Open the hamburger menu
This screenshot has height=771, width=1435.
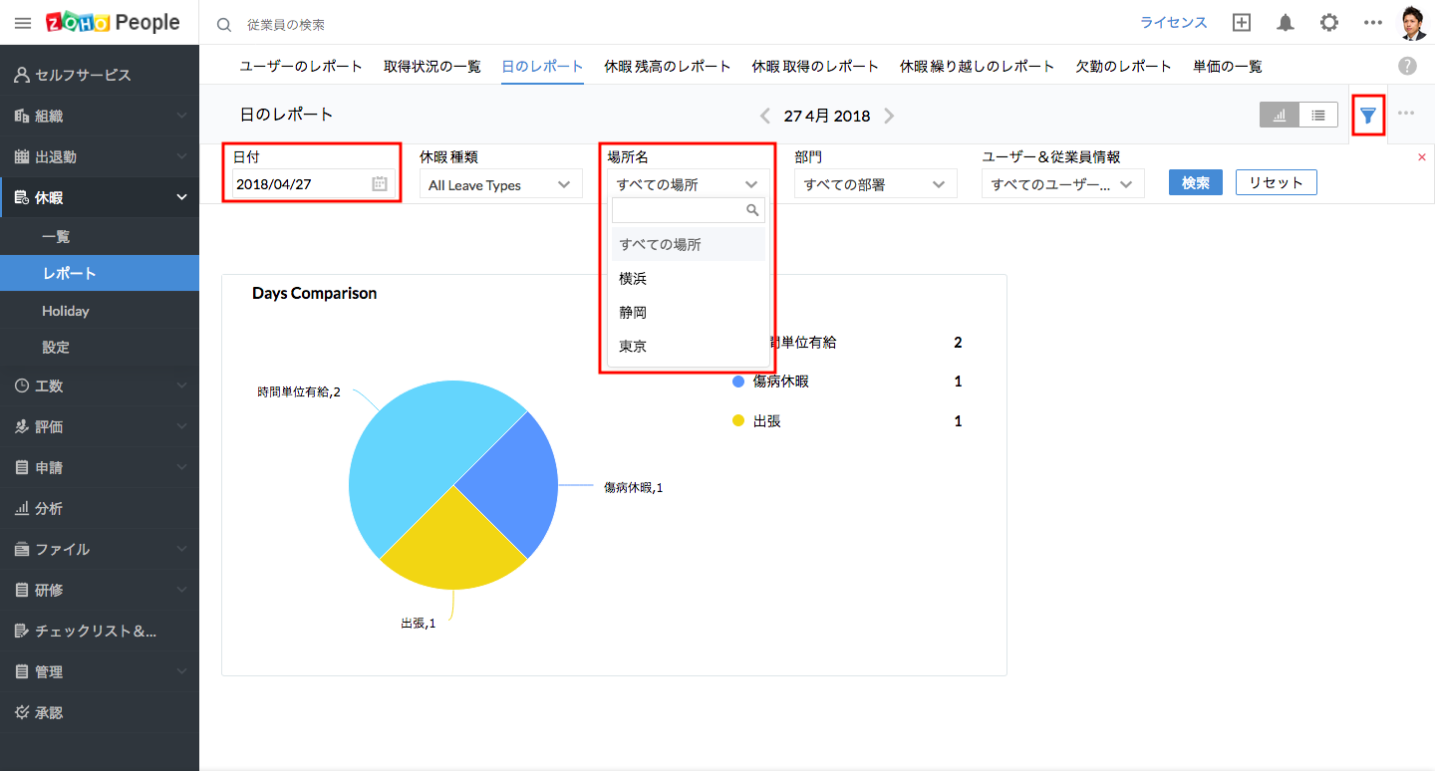pos(23,23)
